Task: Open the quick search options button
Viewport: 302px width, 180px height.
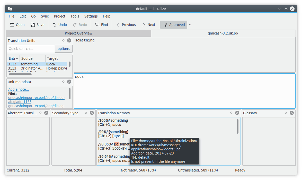Action: point(64,49)
